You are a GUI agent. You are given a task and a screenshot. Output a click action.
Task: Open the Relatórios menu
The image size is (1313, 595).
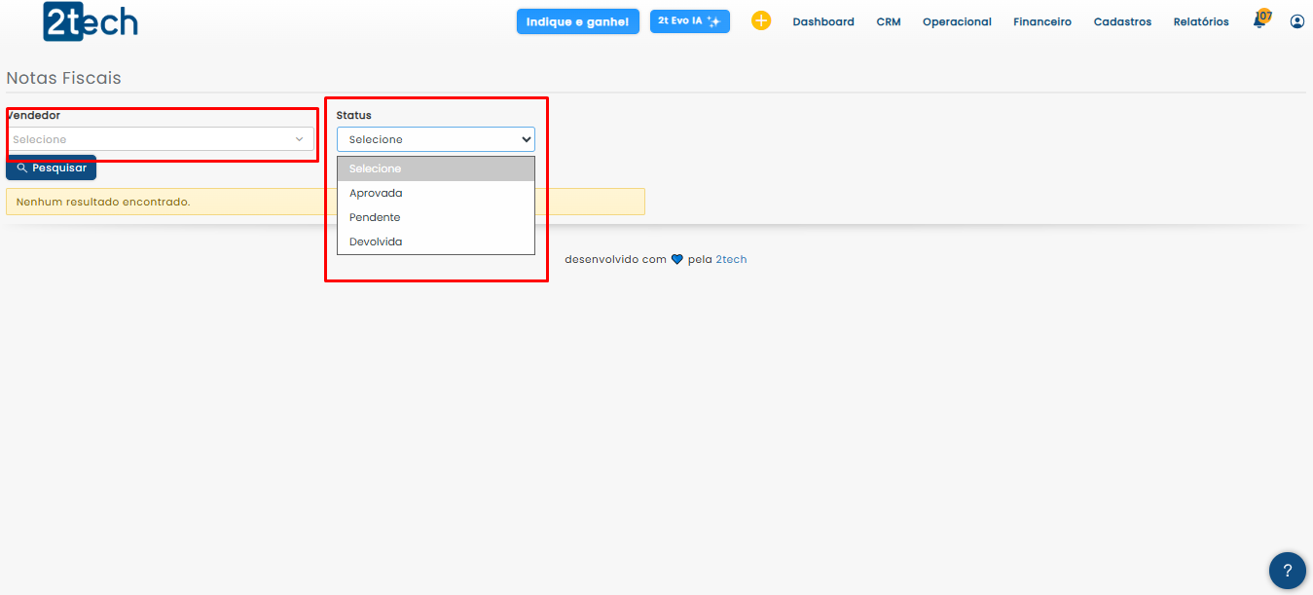[x=1200, y=21]
